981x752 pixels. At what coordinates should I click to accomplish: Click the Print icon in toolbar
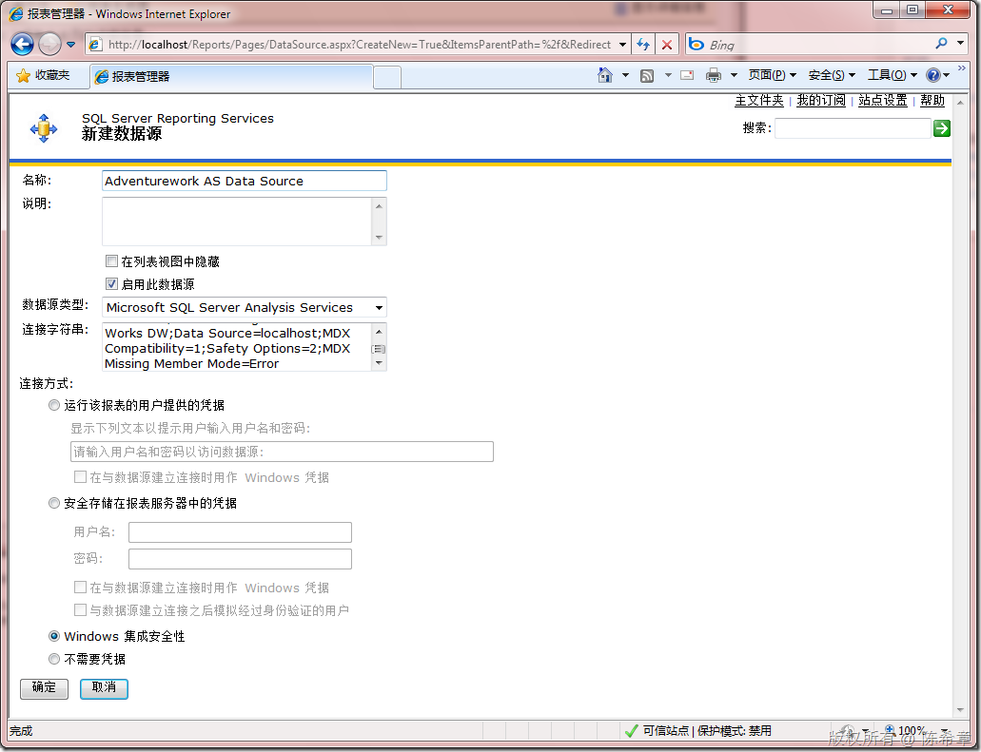coord(714,76)
